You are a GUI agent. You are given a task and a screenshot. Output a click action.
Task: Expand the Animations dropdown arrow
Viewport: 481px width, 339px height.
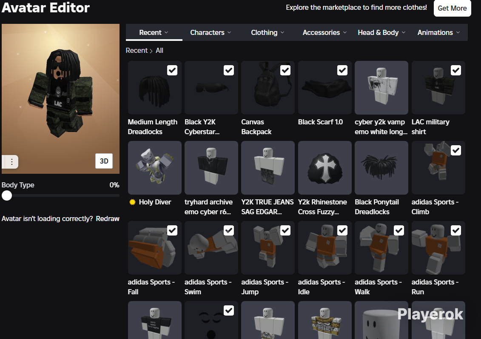pos(458,32)
